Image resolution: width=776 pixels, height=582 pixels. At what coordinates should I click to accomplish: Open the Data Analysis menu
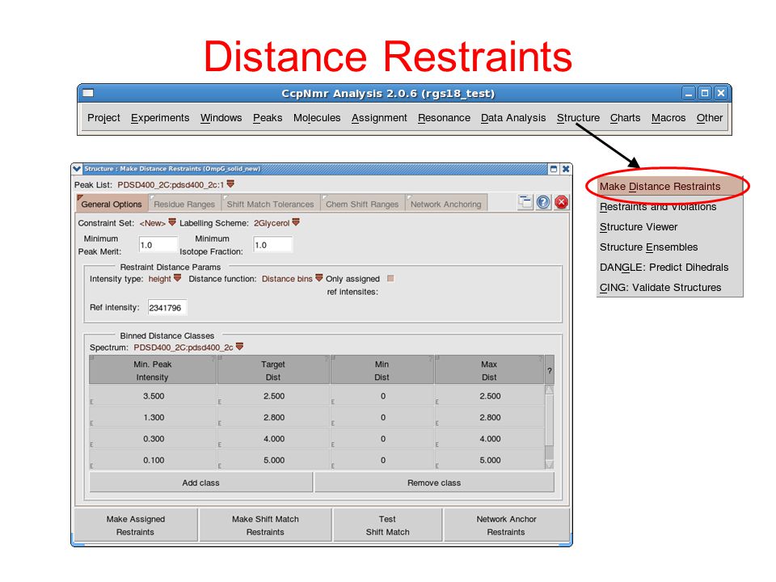513,118
